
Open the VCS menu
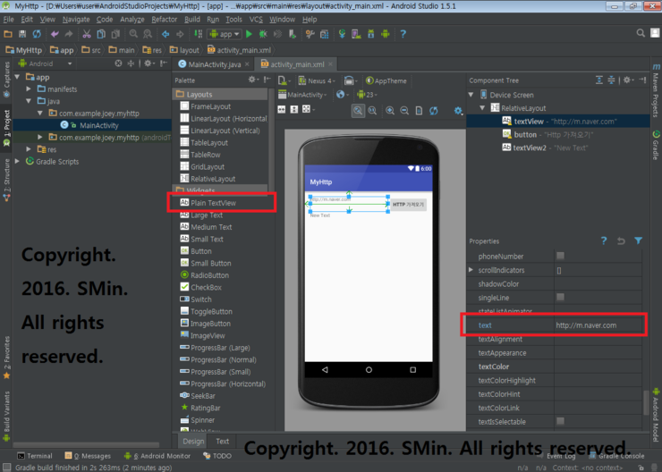coord(256,20)
